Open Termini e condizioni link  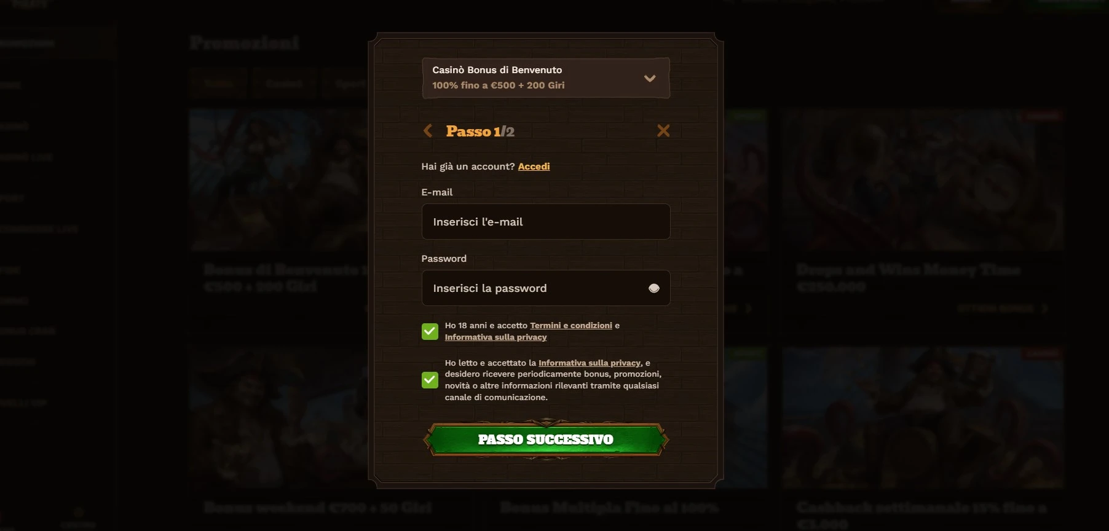(571, 326)
